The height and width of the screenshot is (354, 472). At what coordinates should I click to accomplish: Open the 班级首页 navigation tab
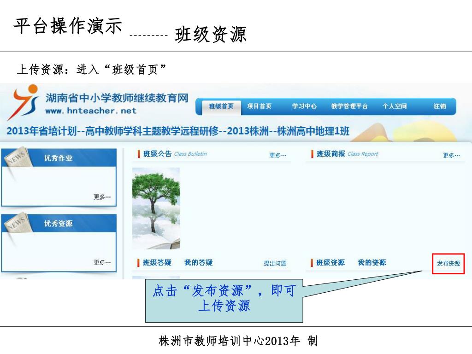pos(221,107)
